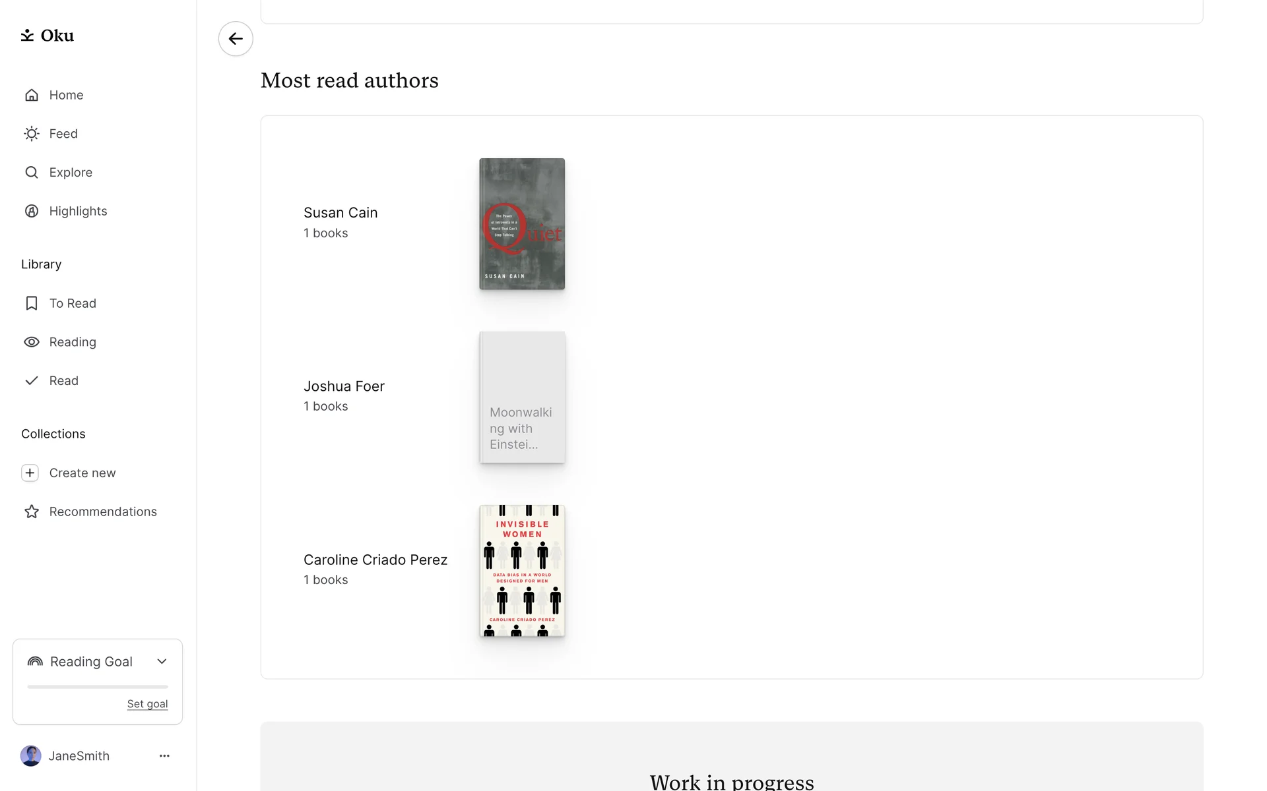The image size is (1267, 791).
Task: Click the Highlights icon
Action: point(32,211)
